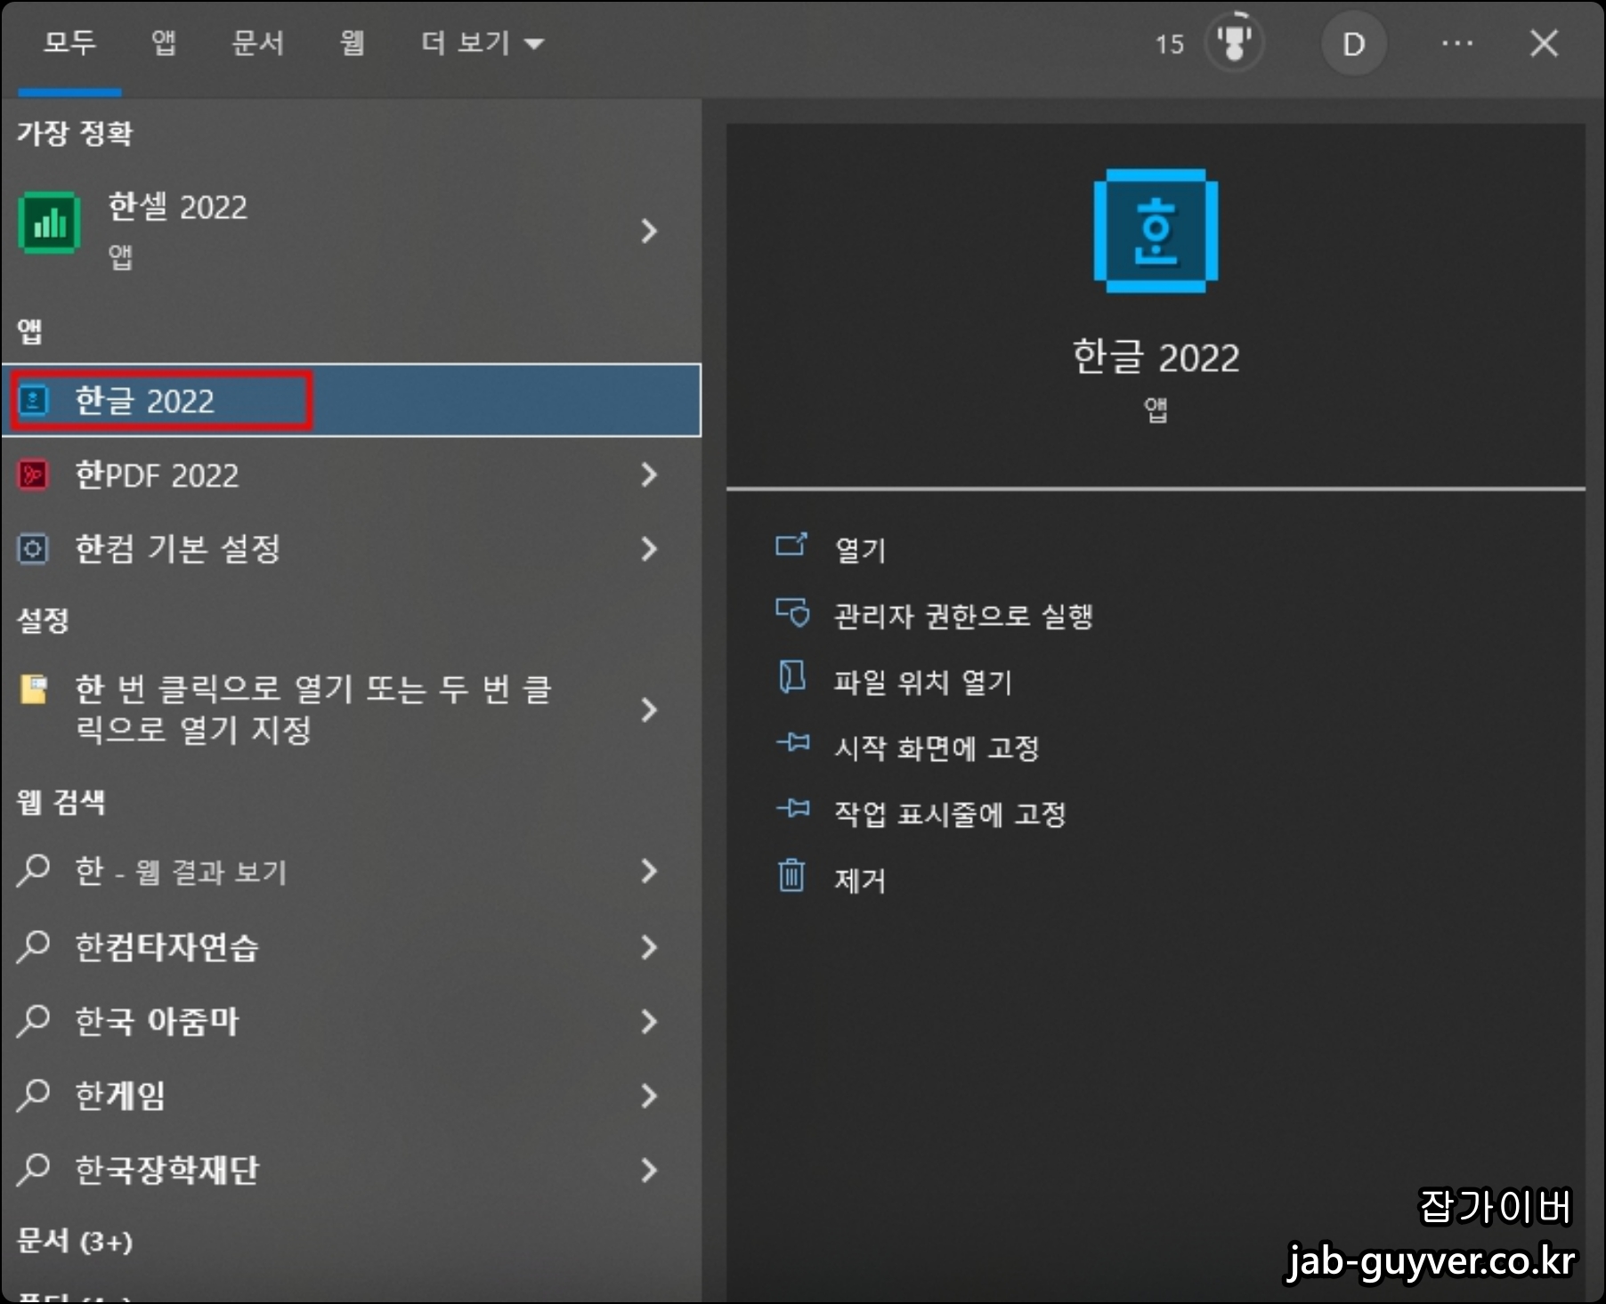Click 열기 to launch 한글 2022
Image resolution: width=1606 pixels, height=1304 pixels.
[860, 549]
